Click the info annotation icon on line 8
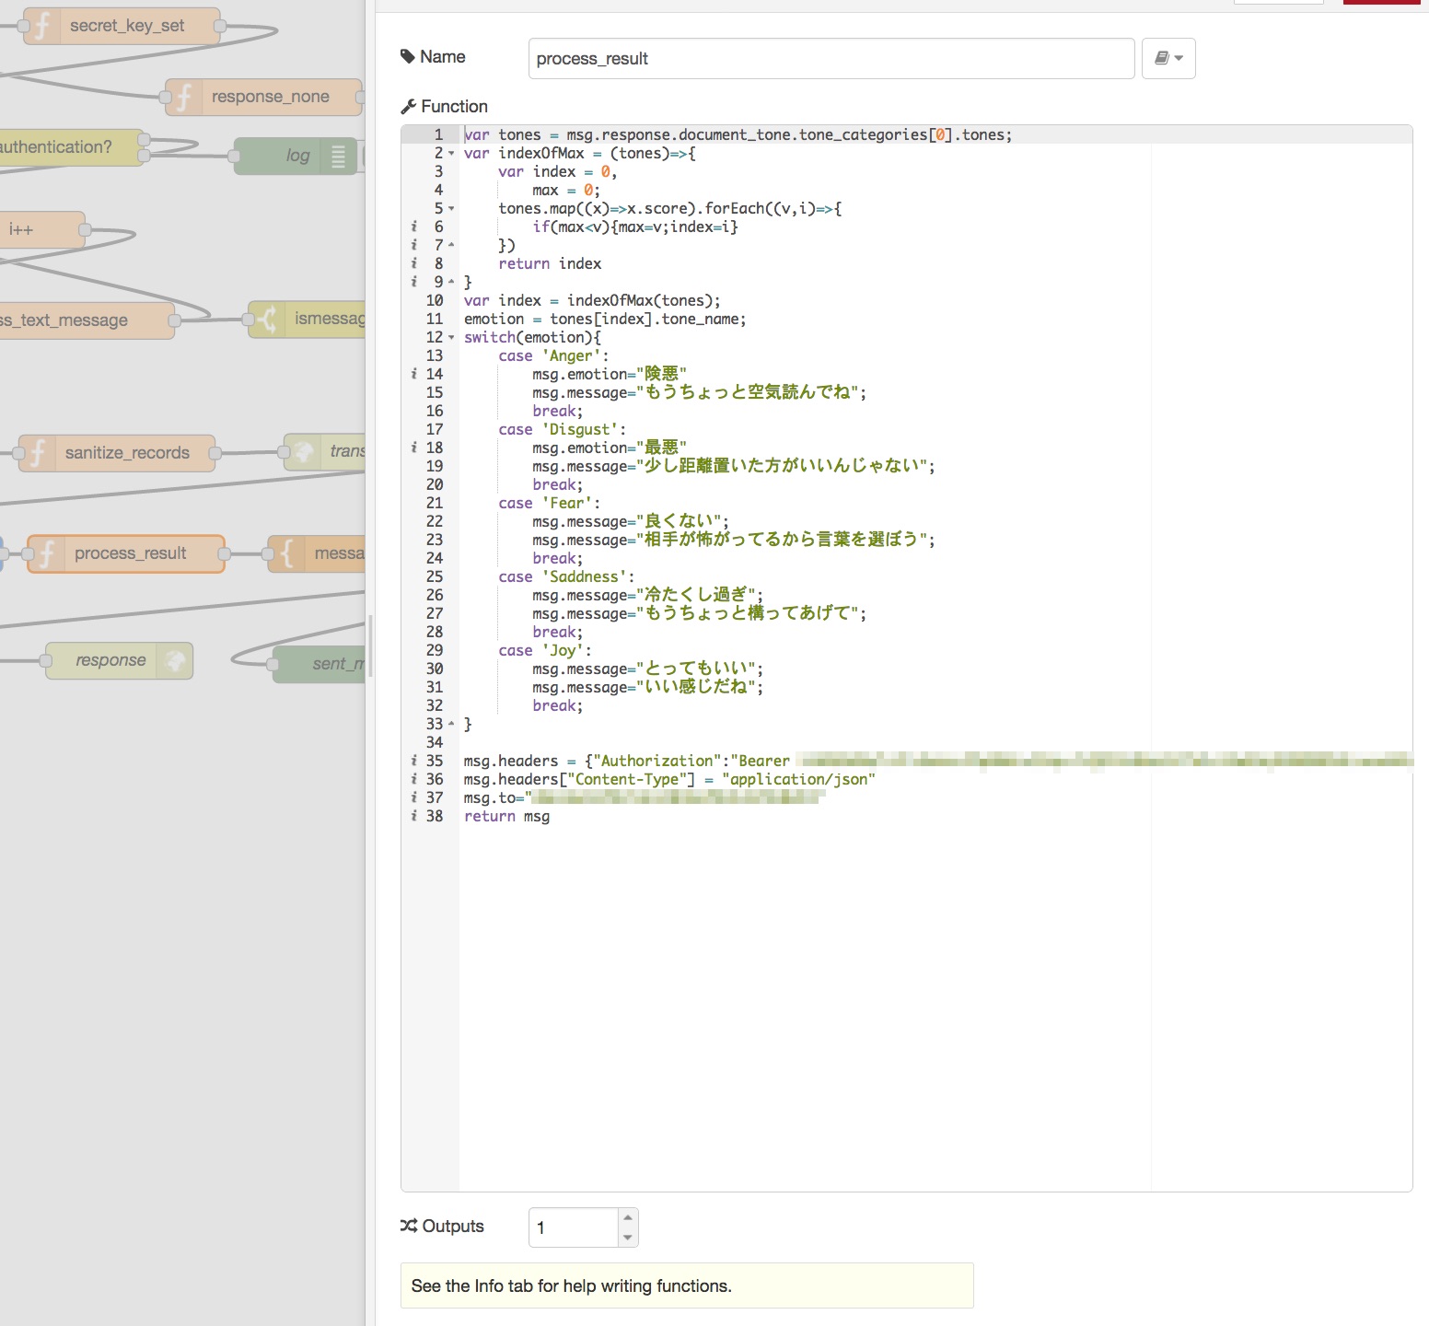The width and height of the screenshot is (1429, 1326). pos(413,263)
